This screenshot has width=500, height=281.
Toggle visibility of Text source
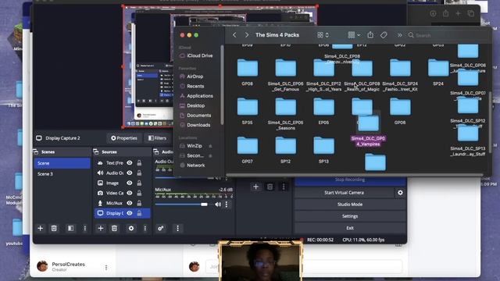pyautogui.click(x=130, y=163)
